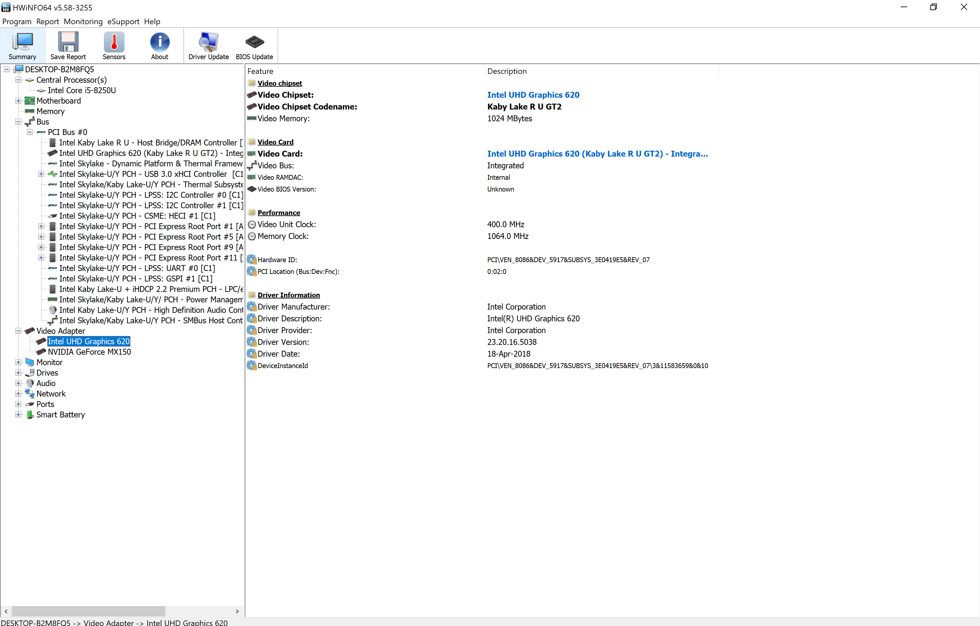Click the SMBus Host Controller icon

pos(53,320)
